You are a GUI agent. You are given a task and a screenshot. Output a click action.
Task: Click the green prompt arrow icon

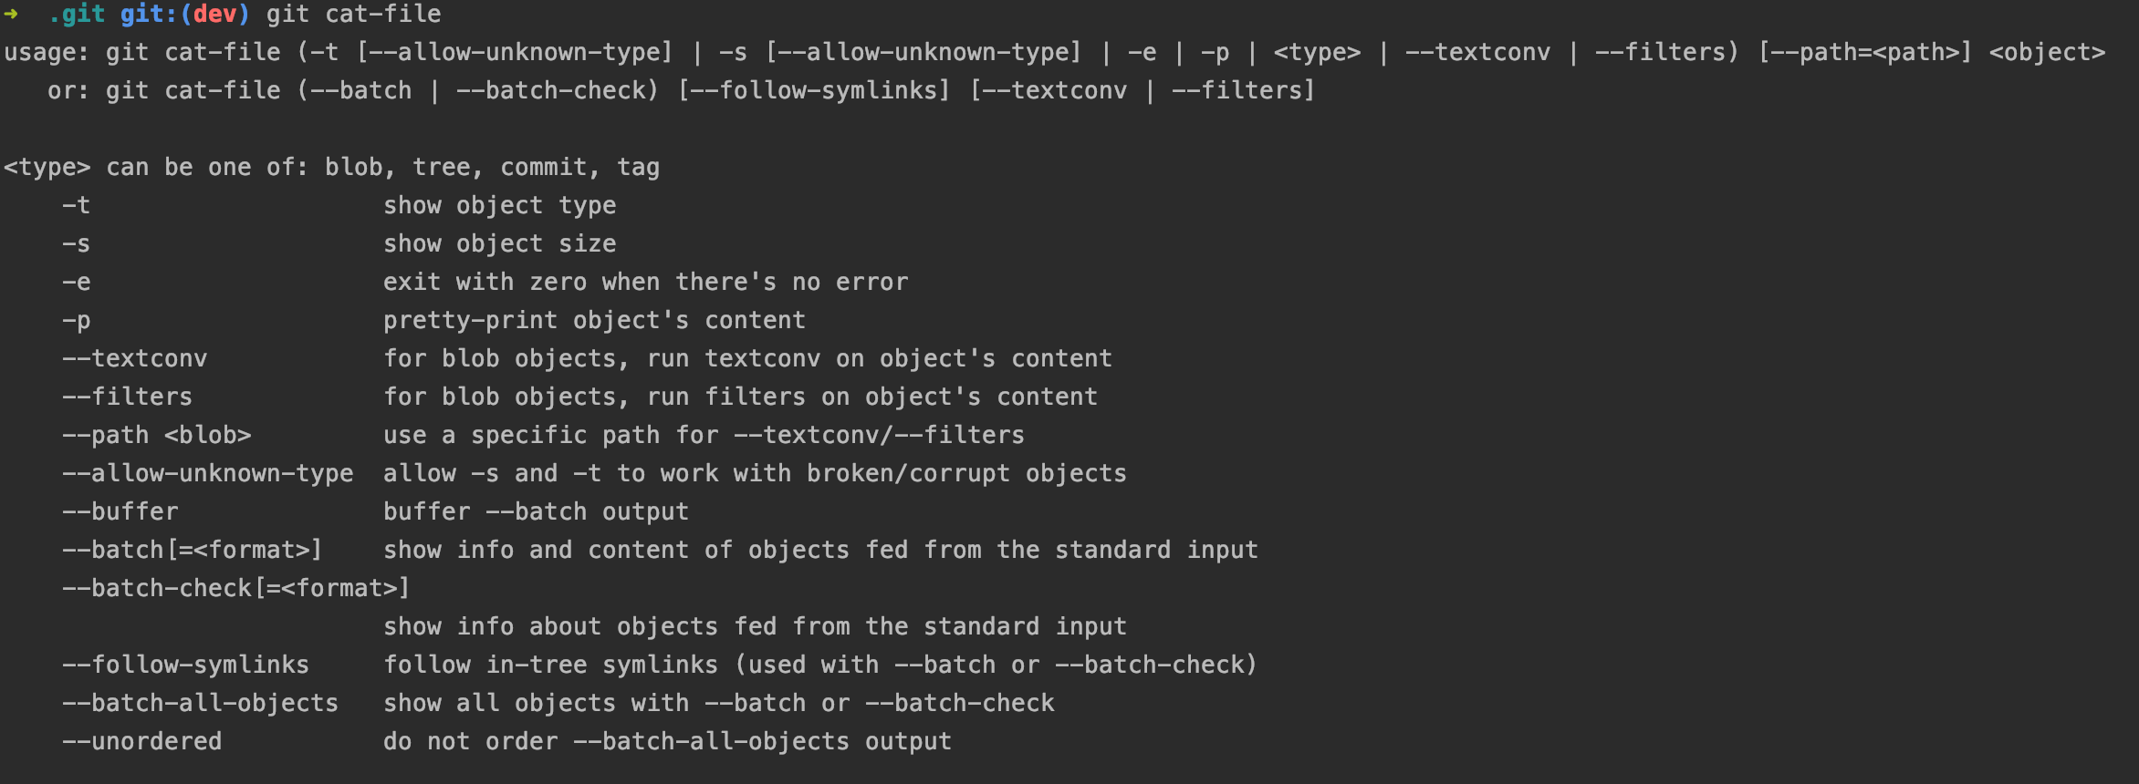point(11,14)
